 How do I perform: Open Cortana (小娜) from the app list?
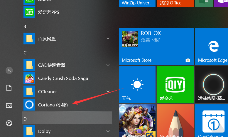pos(53,105)
